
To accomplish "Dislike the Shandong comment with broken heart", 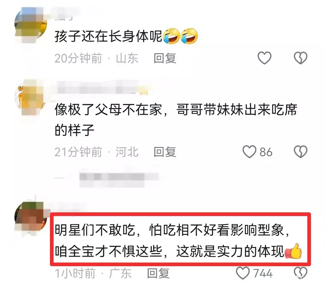I will [x=301, y=58].
